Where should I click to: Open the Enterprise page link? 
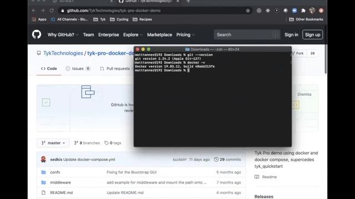pos(109,35)
